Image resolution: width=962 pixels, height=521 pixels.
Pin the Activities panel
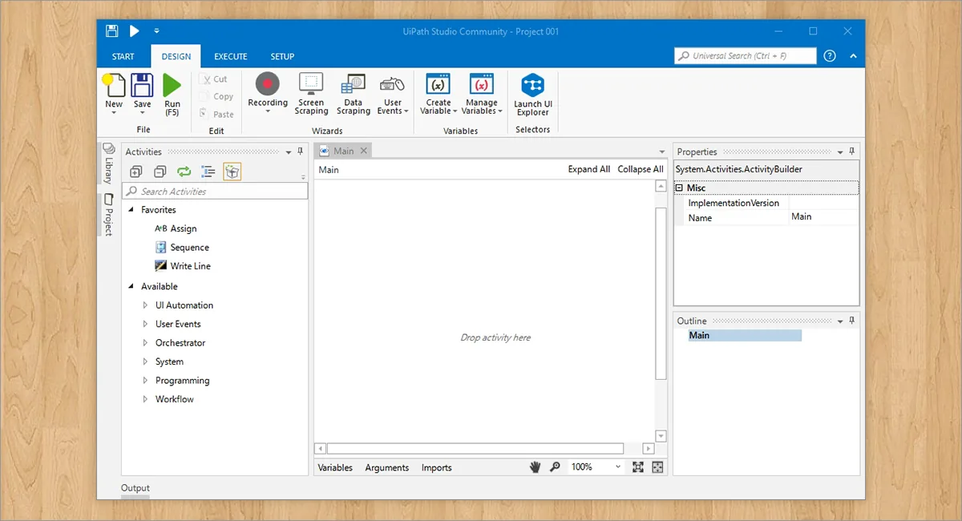pyautogui.click(x=301, y=151)
